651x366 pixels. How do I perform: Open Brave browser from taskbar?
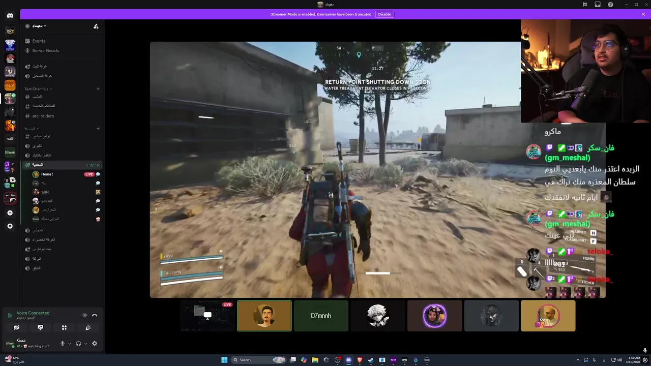tap(360, 360)
